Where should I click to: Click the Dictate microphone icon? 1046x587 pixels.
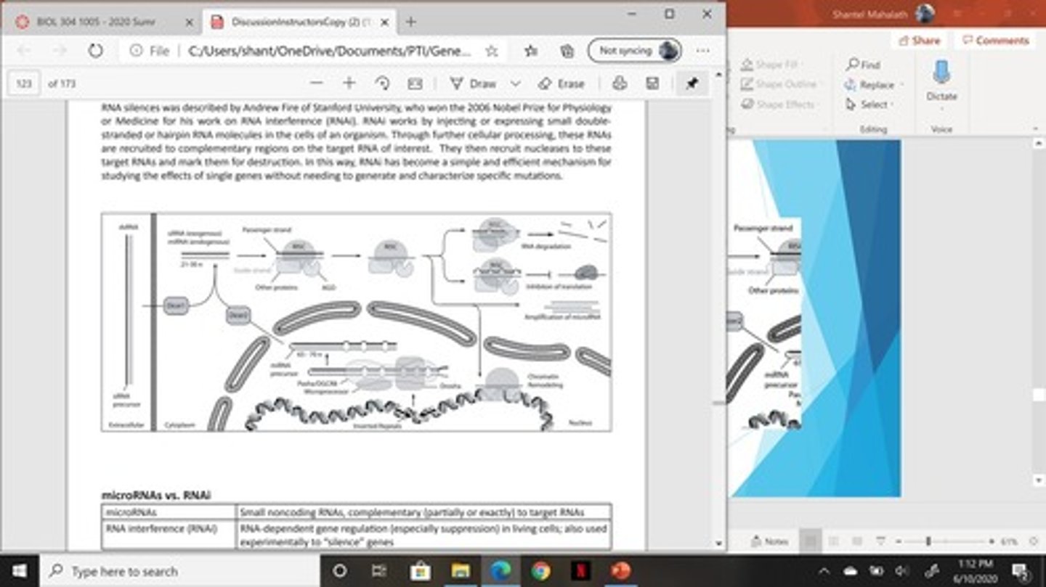[x=941, y=73]
